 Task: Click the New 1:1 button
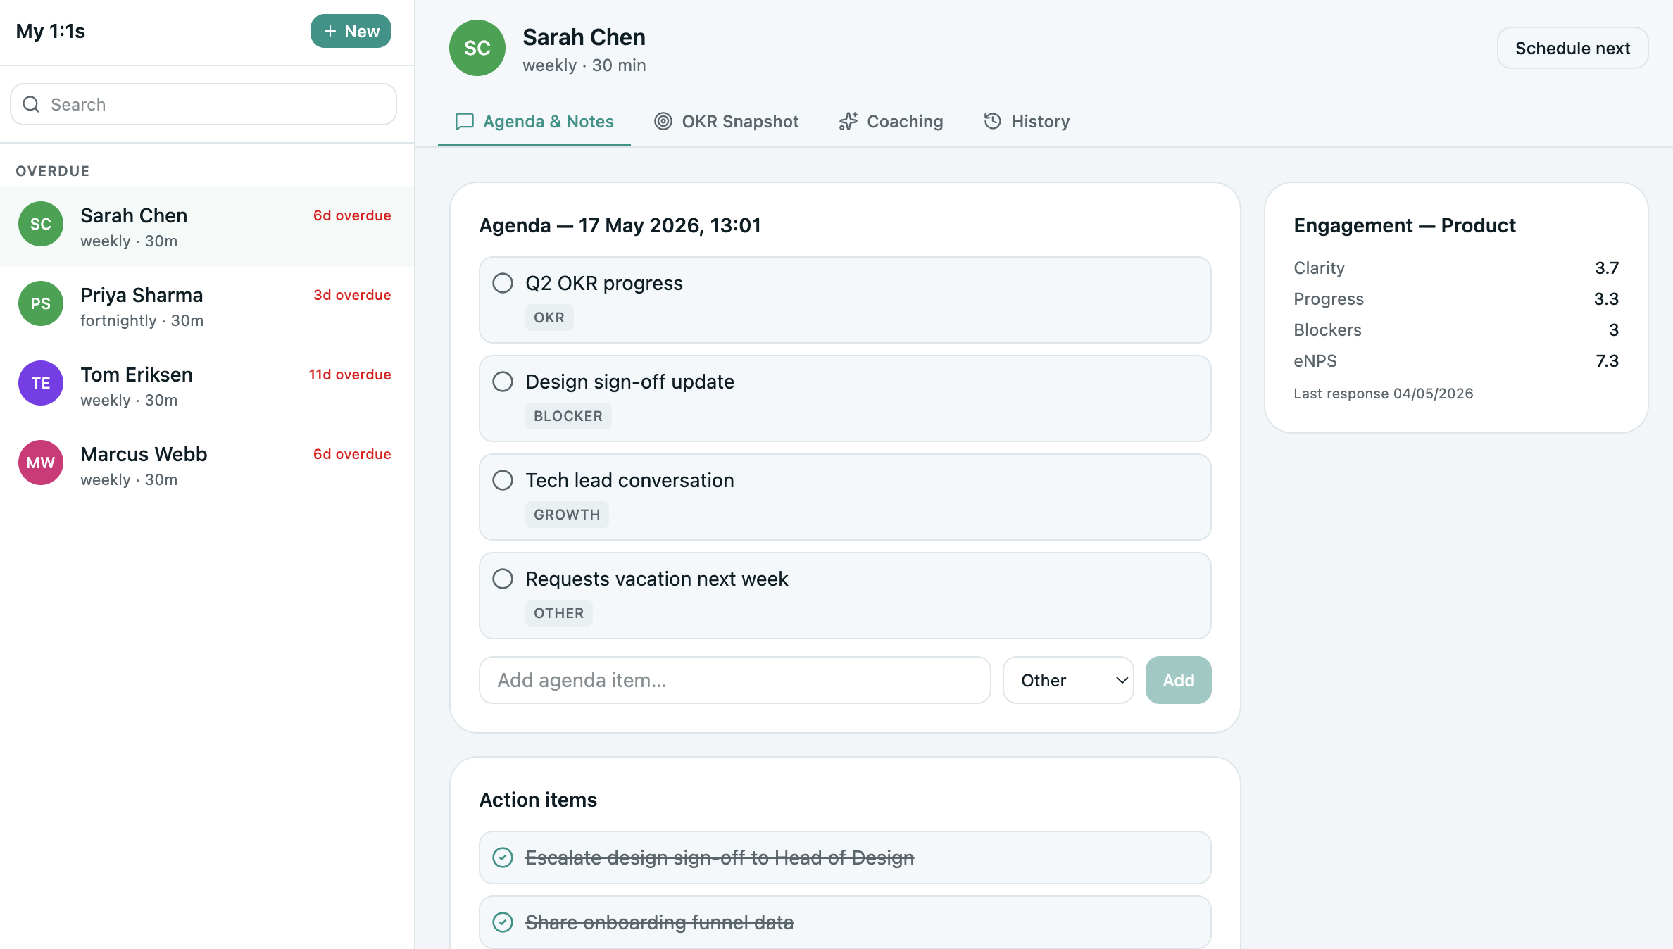[351, 31]
